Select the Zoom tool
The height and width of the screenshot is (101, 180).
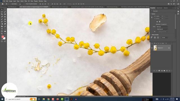point(2,34)
